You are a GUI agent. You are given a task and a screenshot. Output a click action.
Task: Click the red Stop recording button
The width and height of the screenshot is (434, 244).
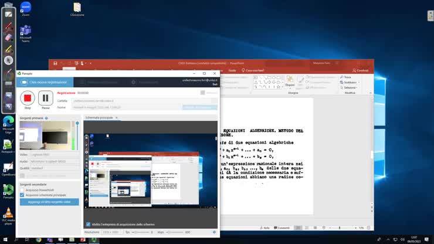[28, 98]
